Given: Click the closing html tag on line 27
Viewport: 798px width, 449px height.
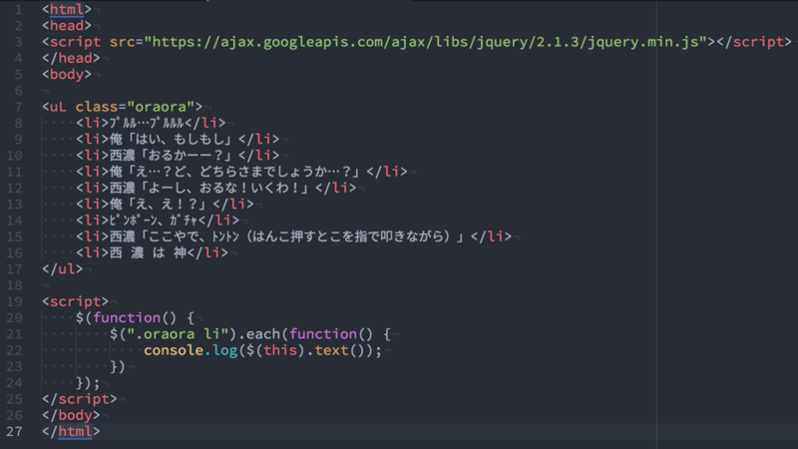Looking at the screenshot, I should point(71,432).
